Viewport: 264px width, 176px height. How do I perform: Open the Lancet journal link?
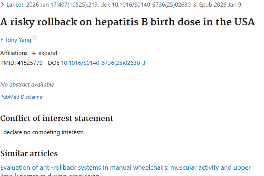tap(15, 5)
